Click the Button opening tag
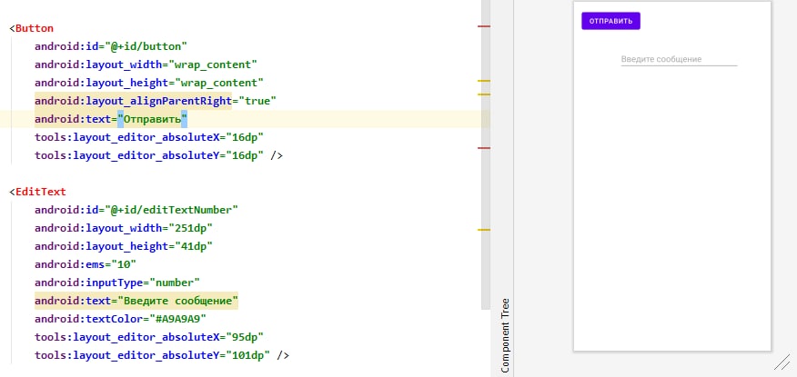Screen dimensions: 797x377 (x=31, y=28)
